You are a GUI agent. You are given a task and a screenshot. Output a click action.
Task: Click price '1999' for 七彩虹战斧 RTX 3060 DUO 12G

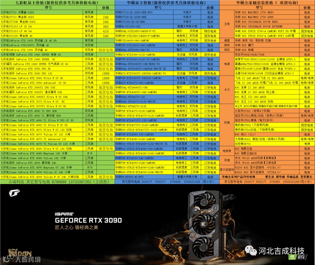pyautogui.click(x=106, y=73)
